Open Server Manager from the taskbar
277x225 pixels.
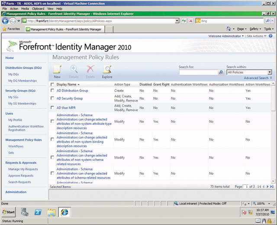[x=25, y=212]
